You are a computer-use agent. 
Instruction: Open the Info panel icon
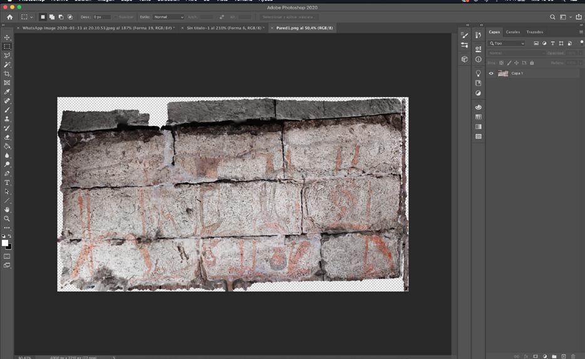click(479, 60)
